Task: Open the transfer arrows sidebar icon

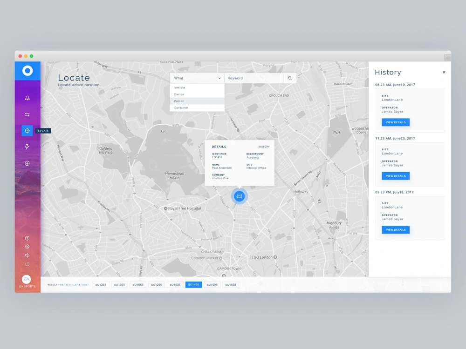Action: click(27, 114)
